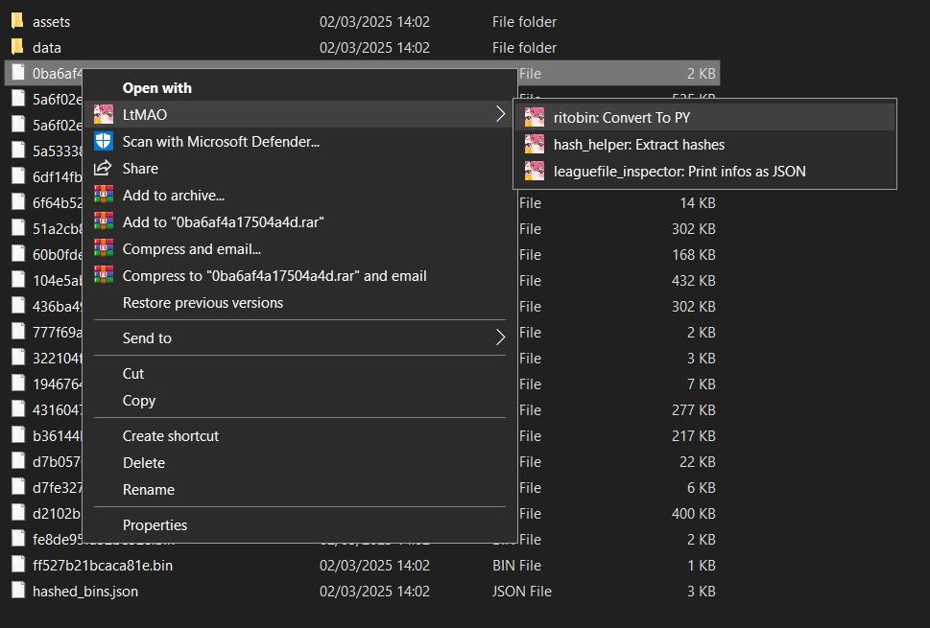Select Rename in the context menu
The image size is (930, 628).
149,490
